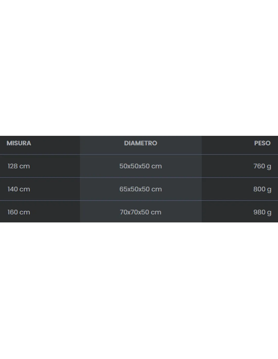Click the 800 g weight value
This screenshot has width=278, height=359.
click(262, 189)
